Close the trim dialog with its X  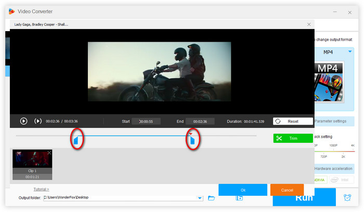click(309, 24)
